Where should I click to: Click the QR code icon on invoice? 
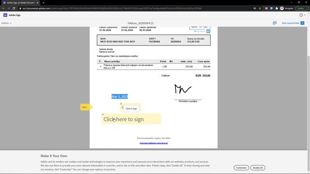coord(208,31)
